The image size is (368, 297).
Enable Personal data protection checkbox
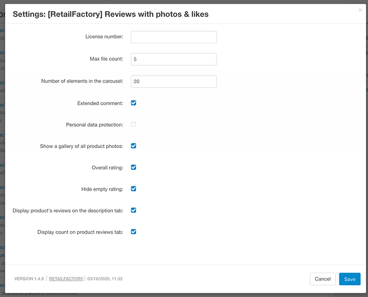tap(134, 124)
